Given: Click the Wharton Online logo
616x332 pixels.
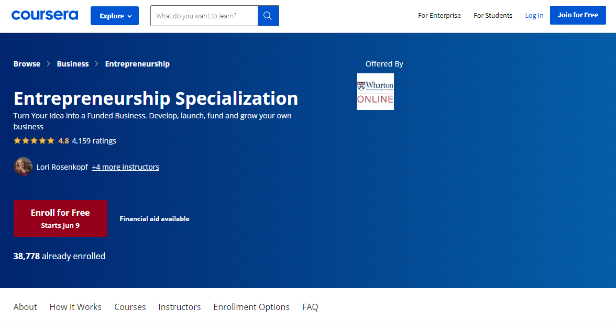Looking at the screenshot, I should pyautogui.click(x=375, y=92).
